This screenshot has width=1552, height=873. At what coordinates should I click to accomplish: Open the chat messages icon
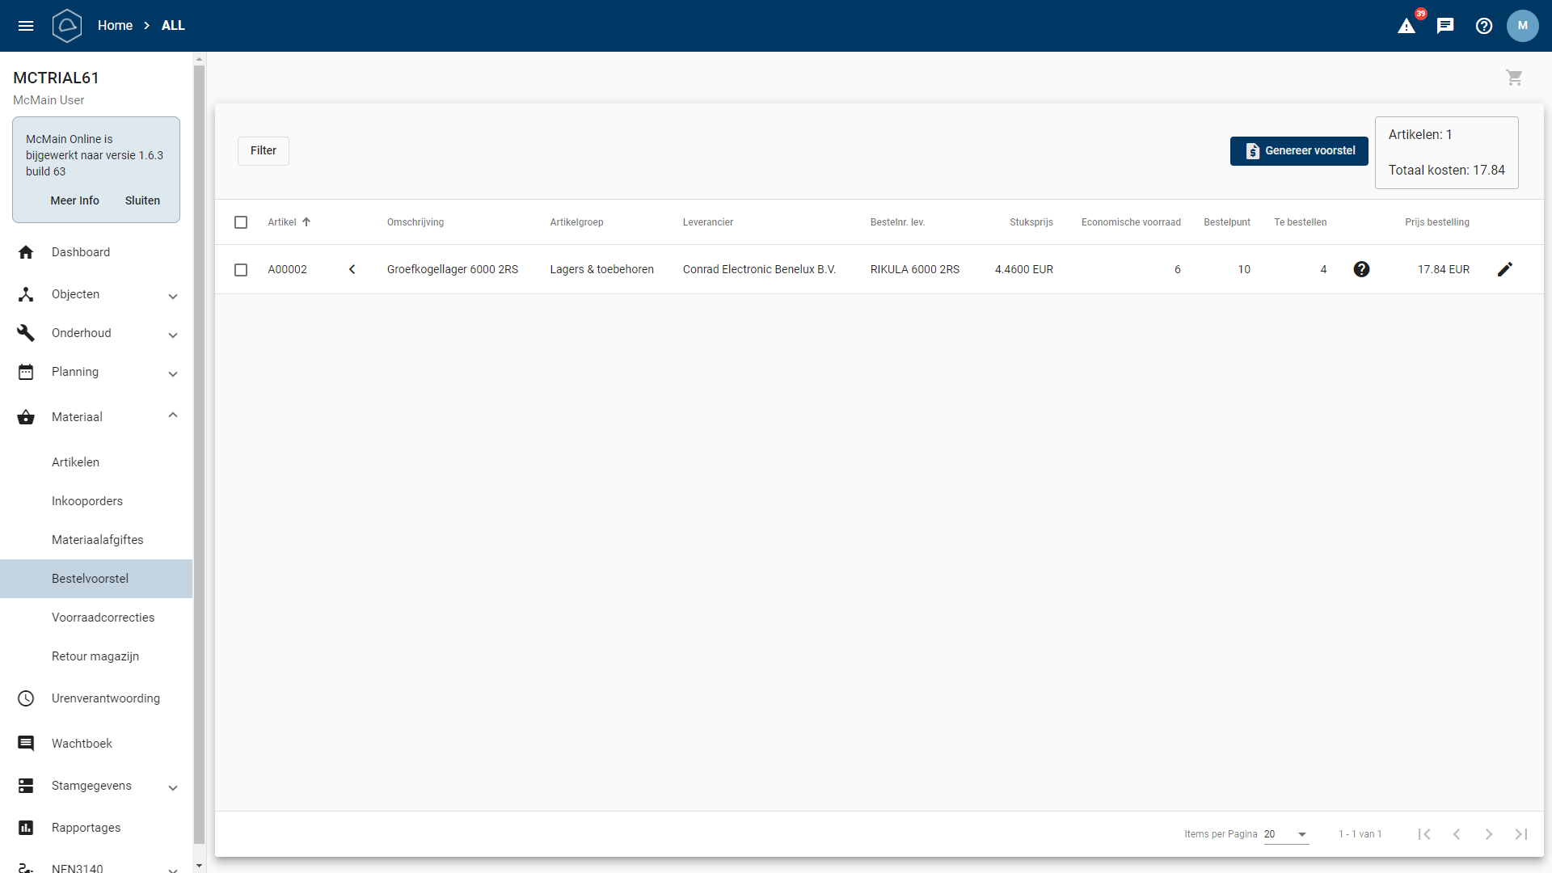pos(1445,26)
